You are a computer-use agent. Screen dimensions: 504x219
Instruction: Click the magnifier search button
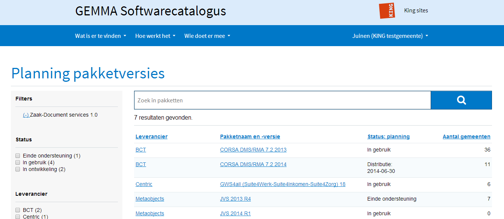click(x=461, y=100)
